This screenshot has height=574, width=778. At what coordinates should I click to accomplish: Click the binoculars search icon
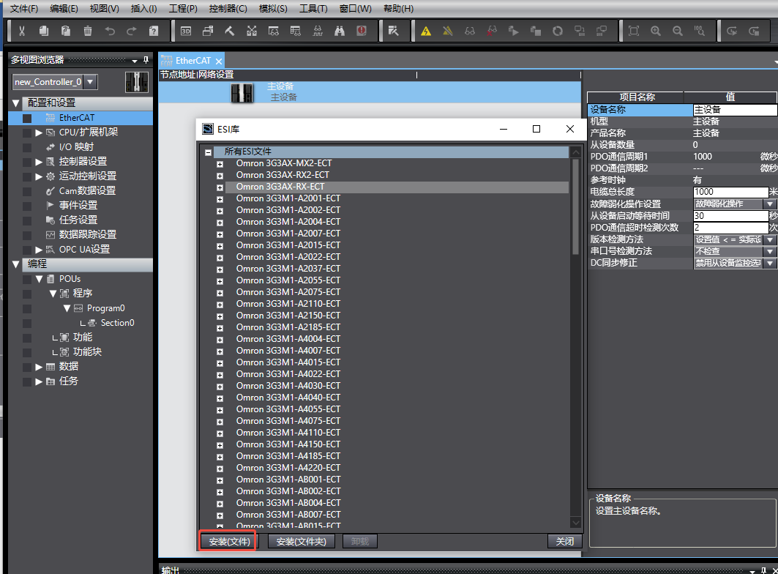(x=340, y=31)
